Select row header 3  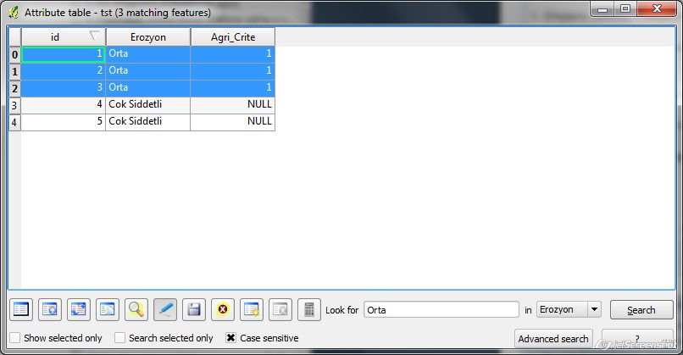(14, 105)
